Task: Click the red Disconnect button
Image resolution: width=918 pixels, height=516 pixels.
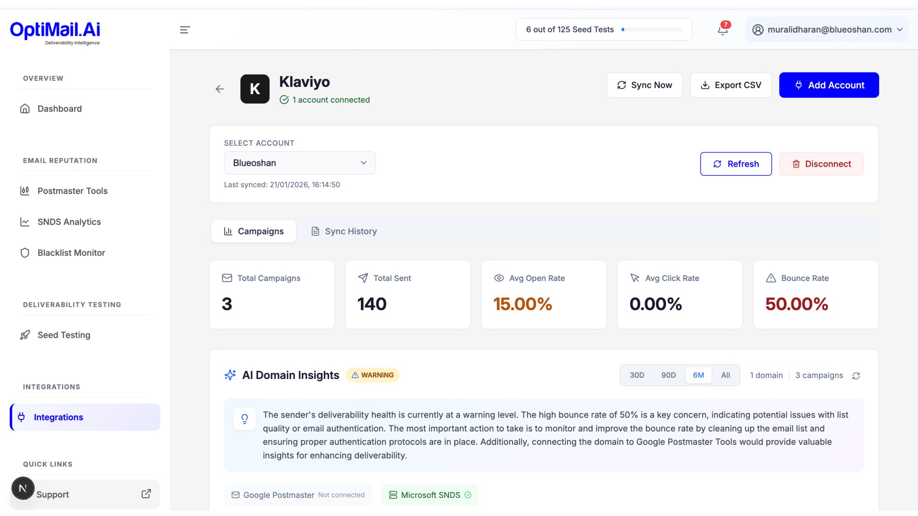Action: click(821, 164)
